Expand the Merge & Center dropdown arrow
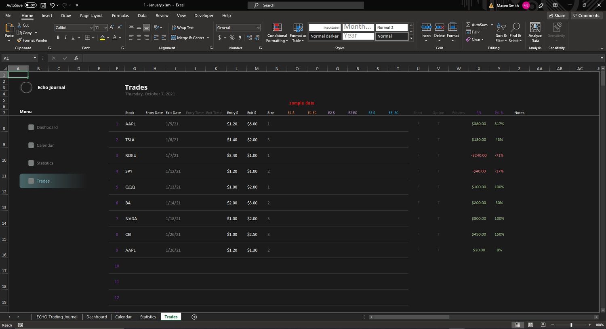This screenshot has width=606, height=329. [208, 38]
